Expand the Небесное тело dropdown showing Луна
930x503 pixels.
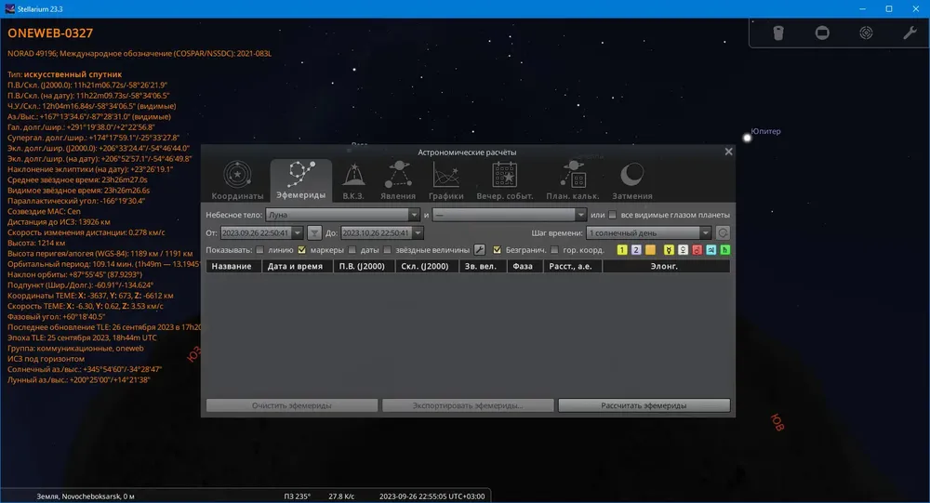point(343,215)
